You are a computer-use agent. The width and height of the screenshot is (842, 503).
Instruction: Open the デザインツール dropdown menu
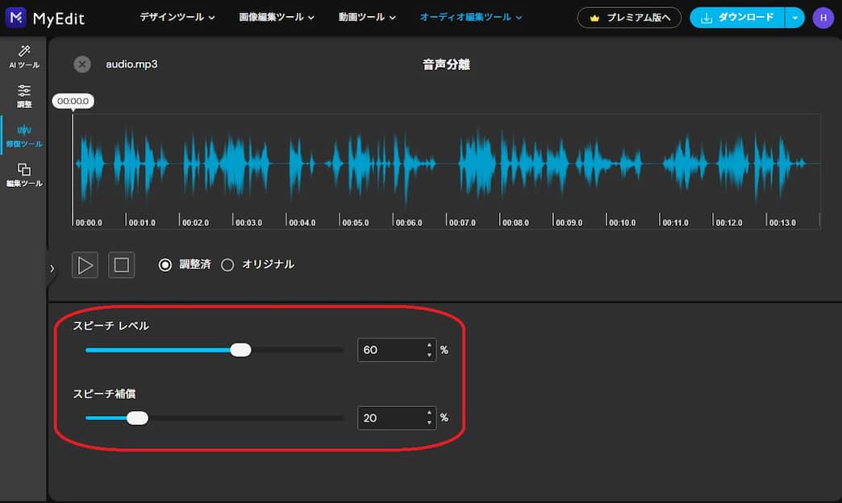(176, 16)
